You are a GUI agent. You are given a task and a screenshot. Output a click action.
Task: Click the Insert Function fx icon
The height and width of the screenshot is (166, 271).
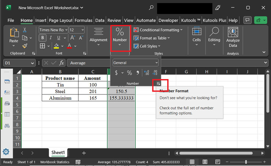[61, 63]
